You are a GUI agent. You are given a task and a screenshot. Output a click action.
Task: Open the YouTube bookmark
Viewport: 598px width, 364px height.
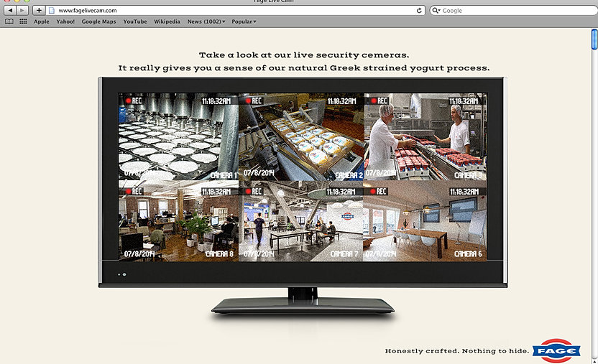tap(135, 22)
